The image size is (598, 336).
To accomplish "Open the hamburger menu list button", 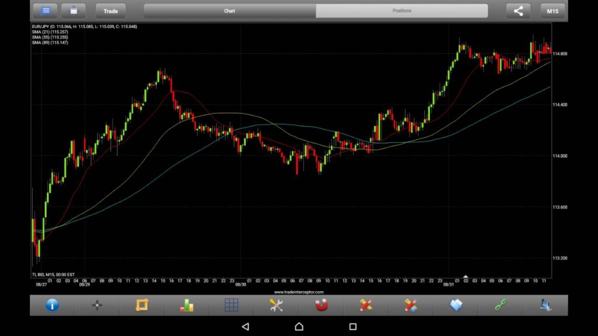I will tap(45, 10).
